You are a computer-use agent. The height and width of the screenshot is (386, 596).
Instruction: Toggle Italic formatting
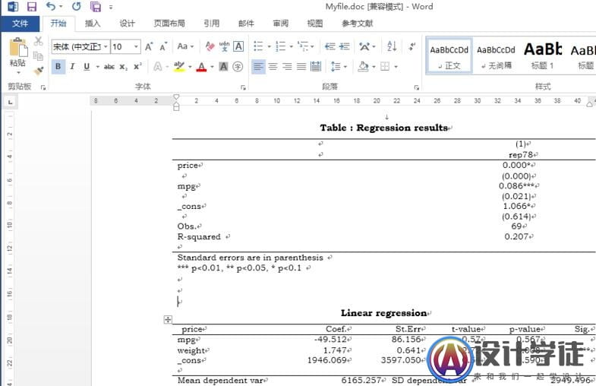click(72, 67)
